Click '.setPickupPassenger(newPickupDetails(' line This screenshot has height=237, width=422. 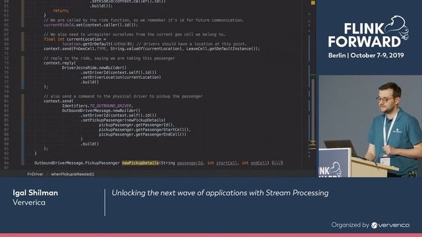tap(123, 120)
